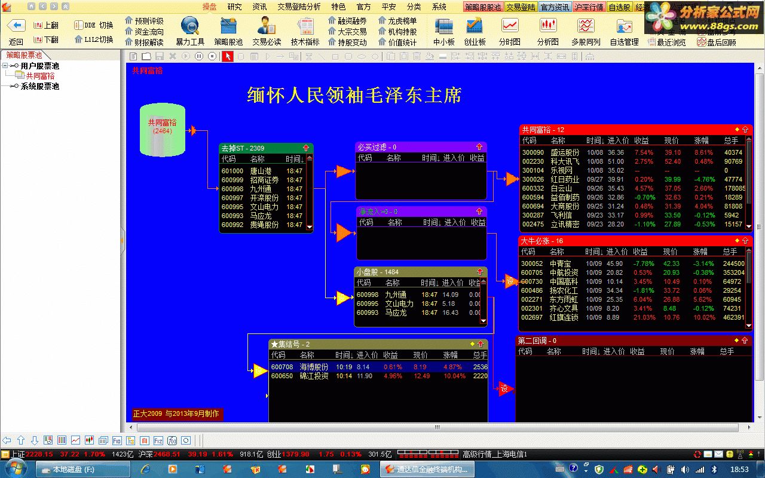Click the f(x) formula icon at bottom
Viewport: 765px width, 478px height.
pos(172,440)
